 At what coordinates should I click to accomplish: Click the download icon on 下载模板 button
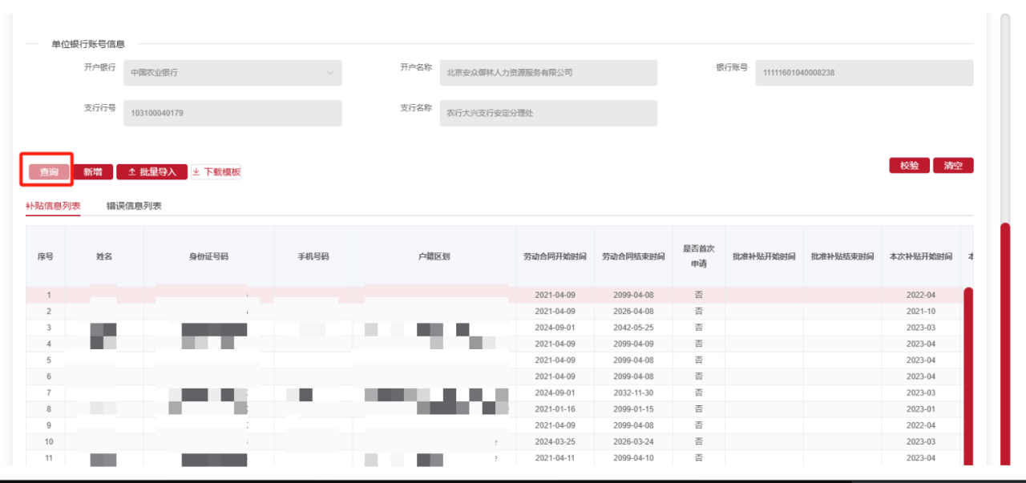click(x=197, y=172)
